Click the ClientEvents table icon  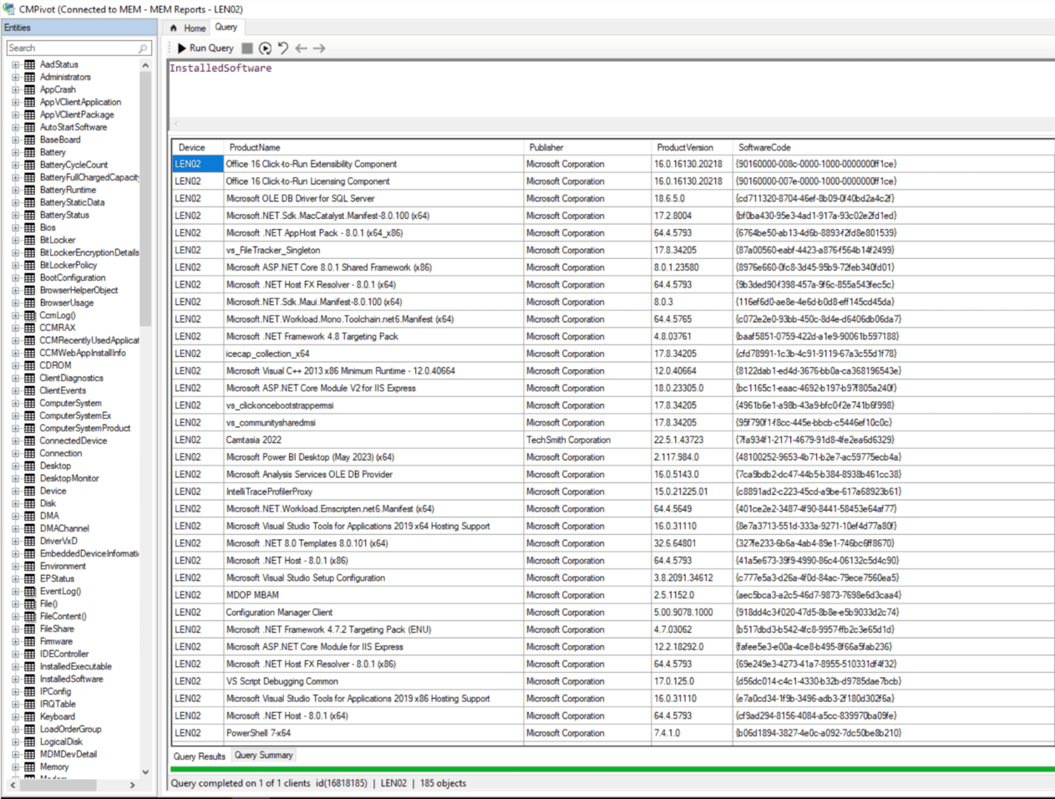(29, 390)
